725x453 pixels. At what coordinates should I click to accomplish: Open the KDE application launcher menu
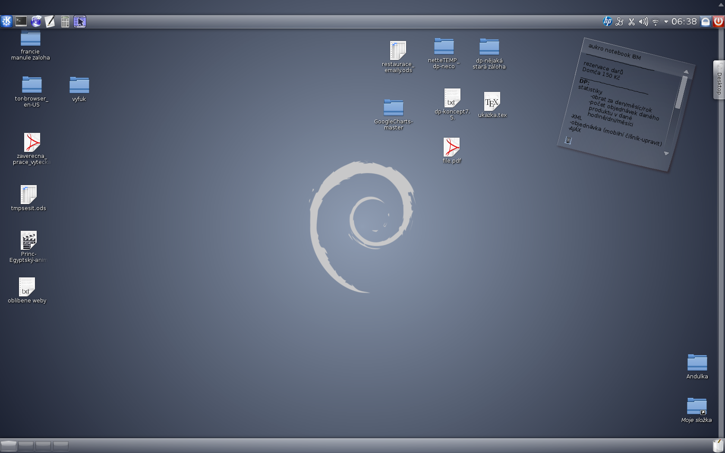(x=6, y=21)
